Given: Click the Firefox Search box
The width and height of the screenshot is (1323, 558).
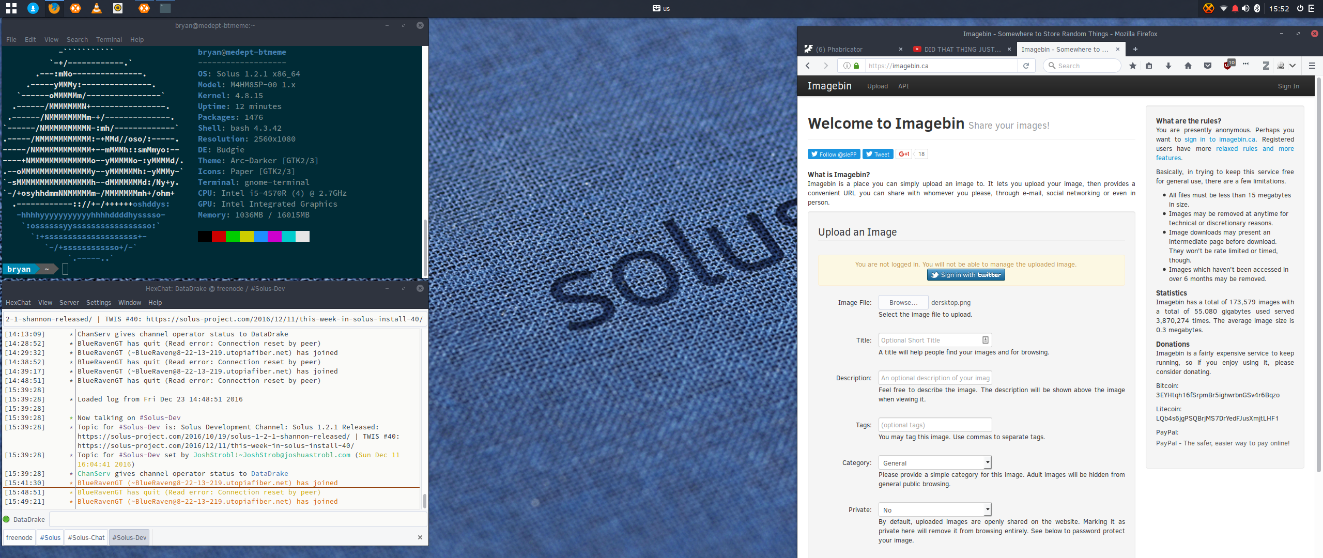Looking at the screenshot, I should pyautogui.click(x=1082, y=66).
